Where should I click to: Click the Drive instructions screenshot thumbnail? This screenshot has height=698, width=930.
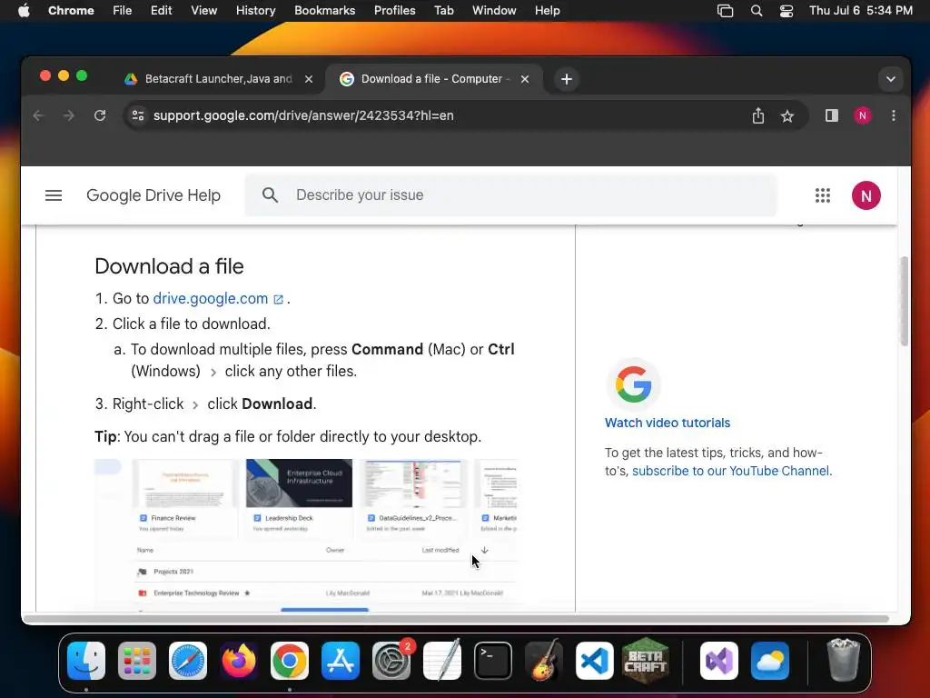click(x=305, y=534)
